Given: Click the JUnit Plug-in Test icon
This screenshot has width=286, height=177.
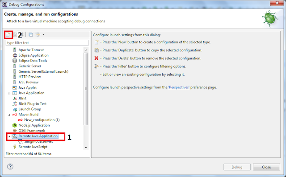Looking at the screenshot, I should click(x=15, y=104).
